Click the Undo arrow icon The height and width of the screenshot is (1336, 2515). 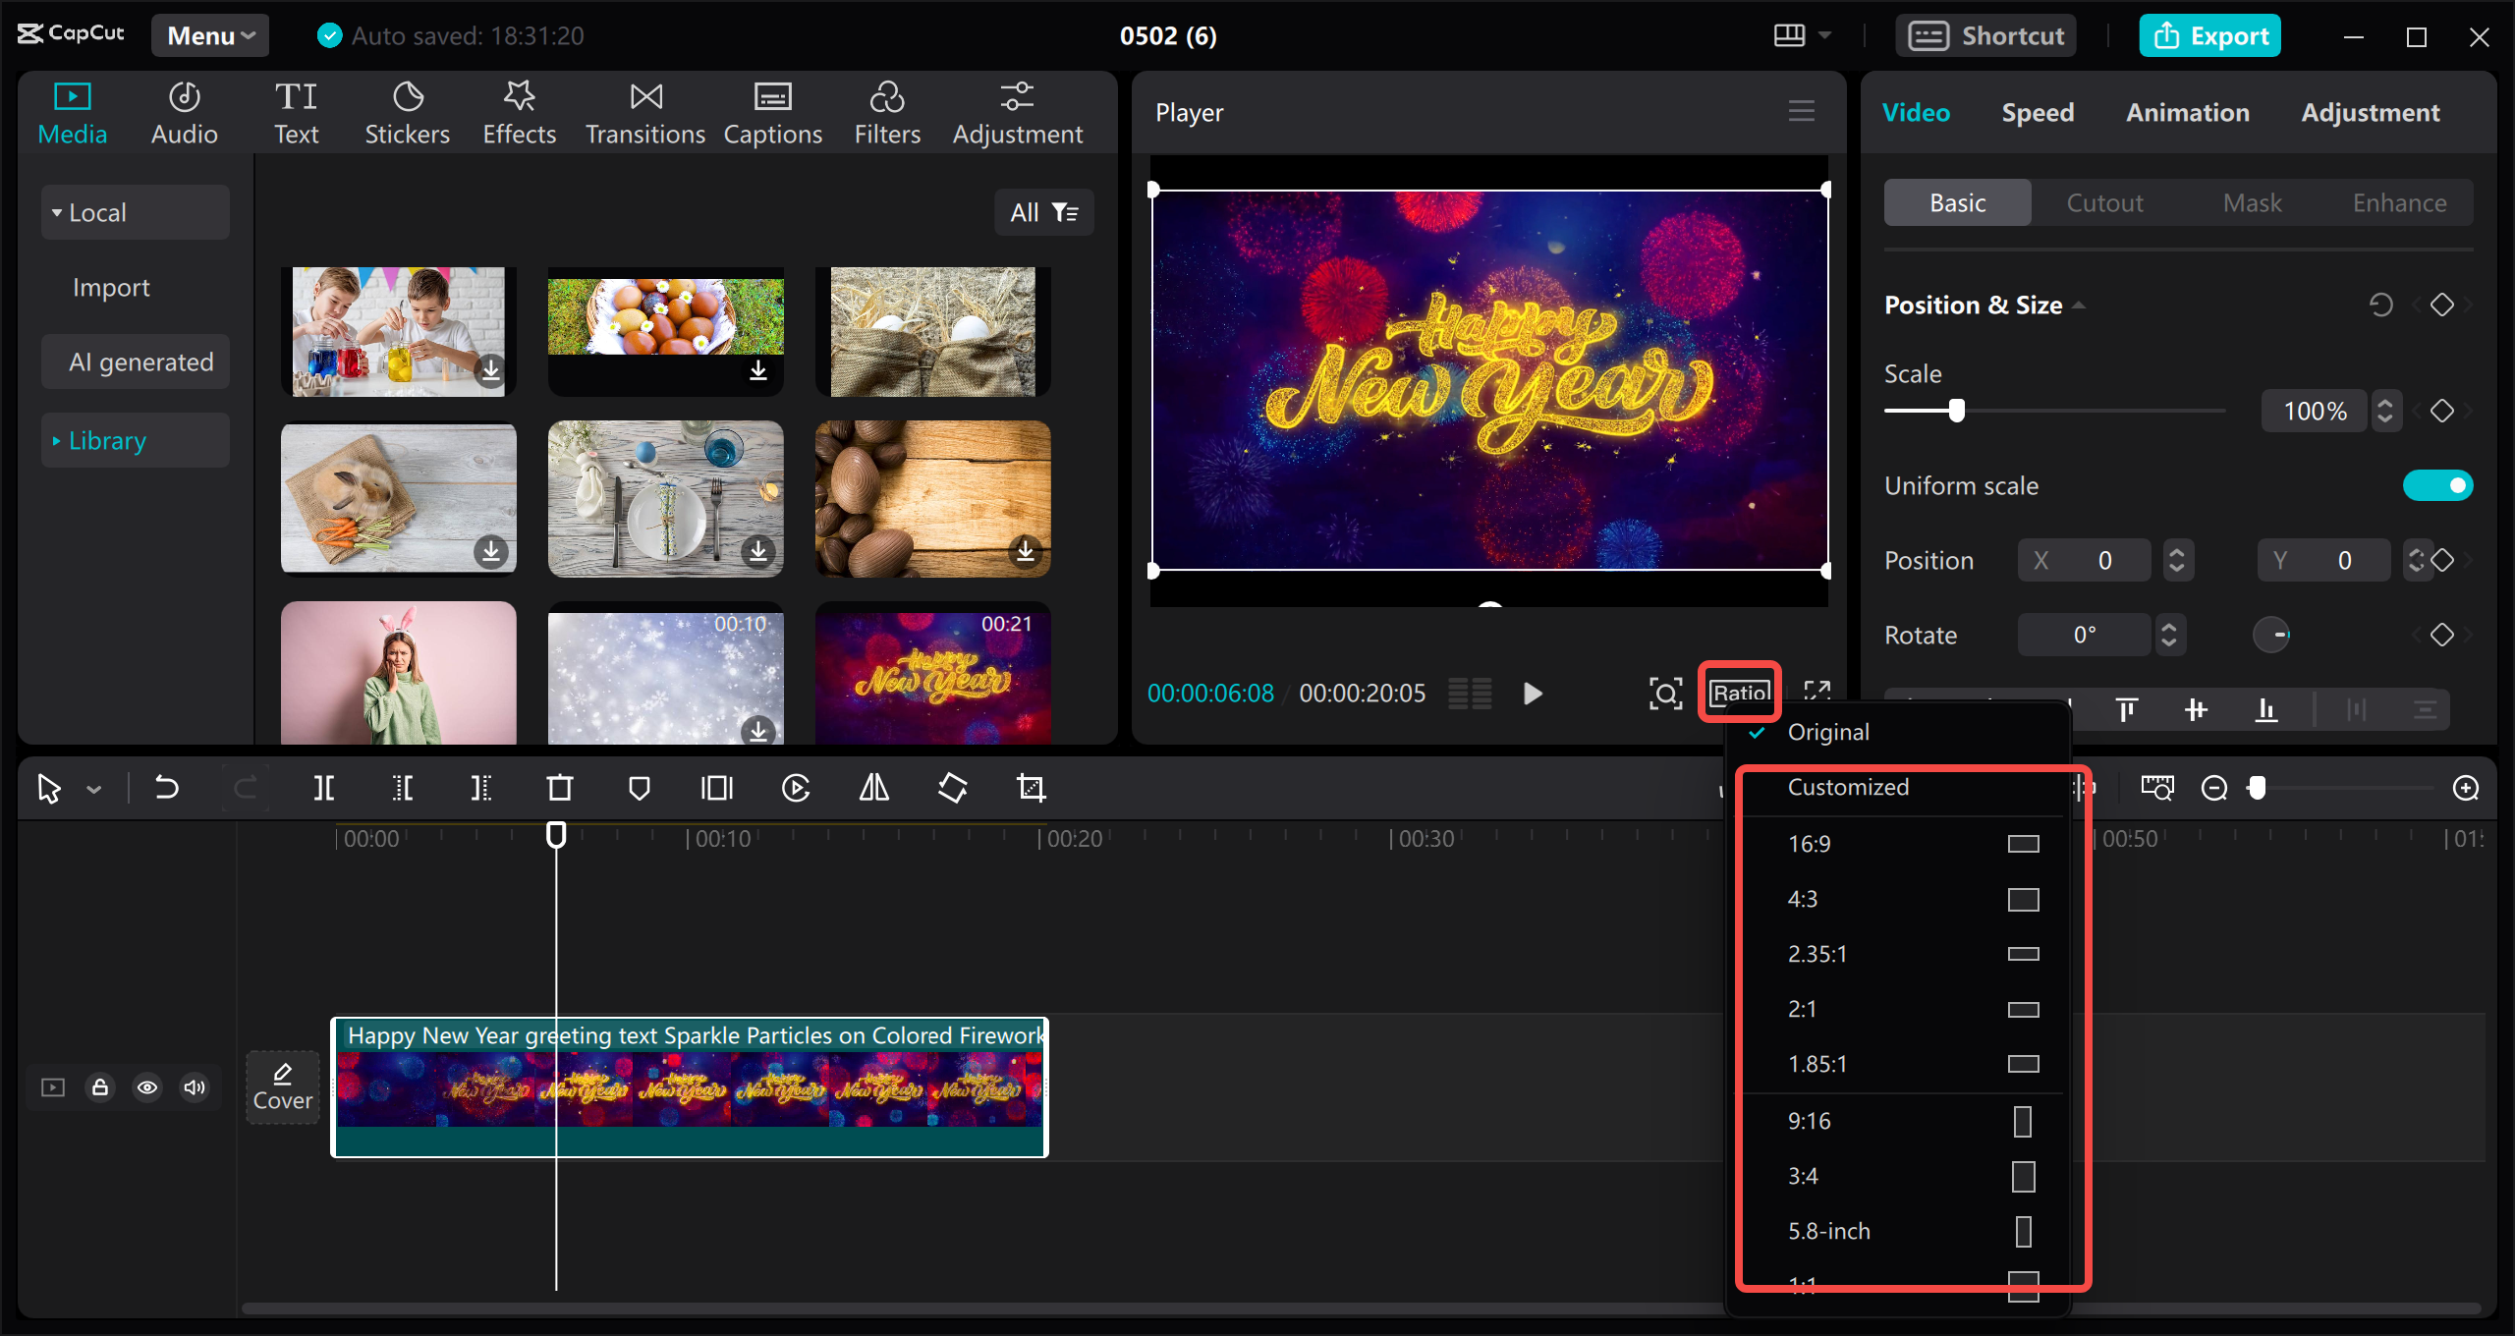click(x=167, y=788)
